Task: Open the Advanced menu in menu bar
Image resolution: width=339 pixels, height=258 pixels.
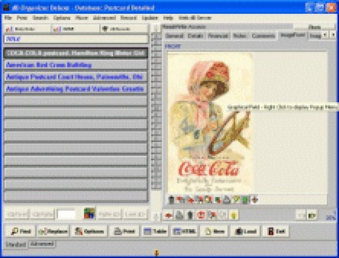Action: [105, 18]
